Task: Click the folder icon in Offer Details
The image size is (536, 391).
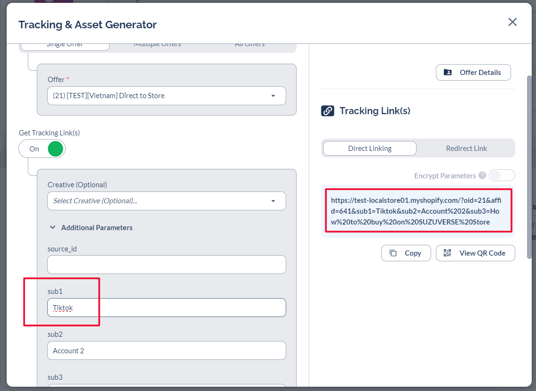Action: pos(448,73)
